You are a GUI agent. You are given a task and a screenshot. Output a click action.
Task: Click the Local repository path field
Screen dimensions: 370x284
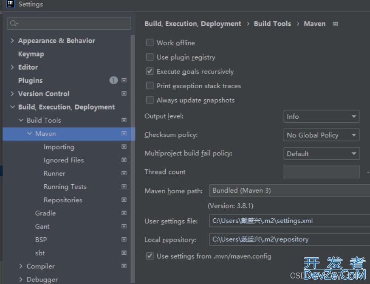tap(290, 239)
